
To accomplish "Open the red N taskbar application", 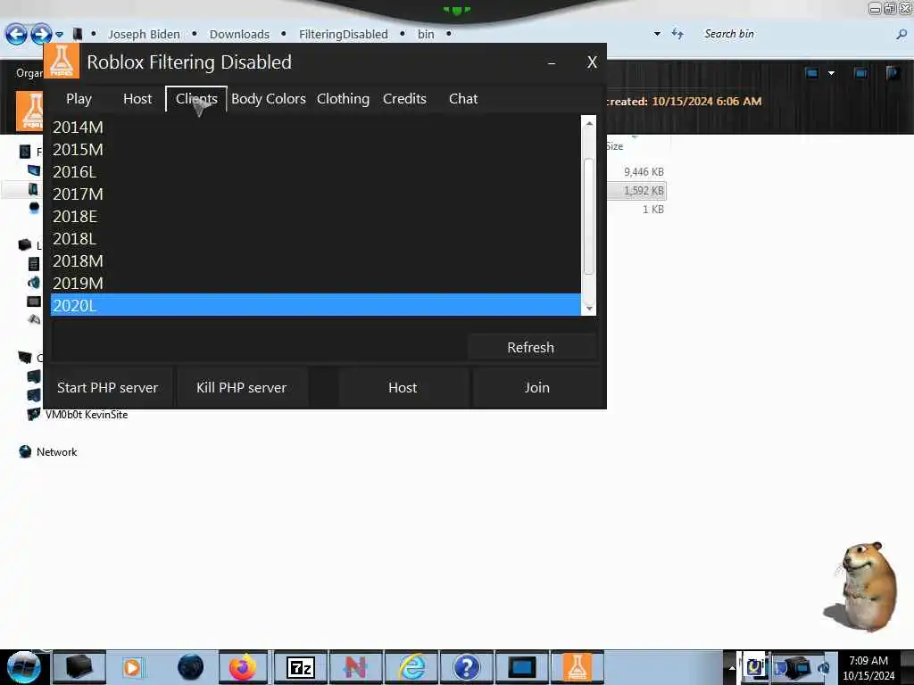I will coord(355,667).
